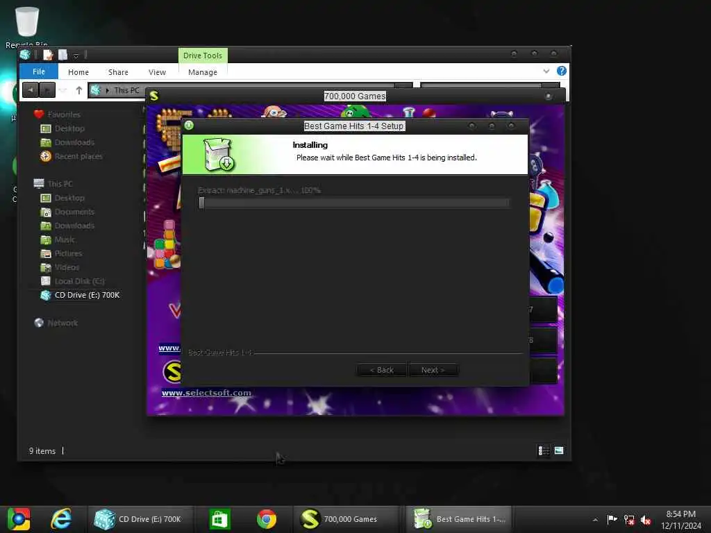Open Desktop under Favorites
The width and height of the screenshot is (711, 533).
(x=69, y=128)
